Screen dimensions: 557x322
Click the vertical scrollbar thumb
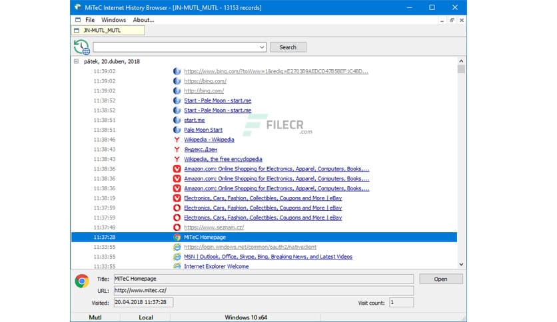(x=461, y=69)
